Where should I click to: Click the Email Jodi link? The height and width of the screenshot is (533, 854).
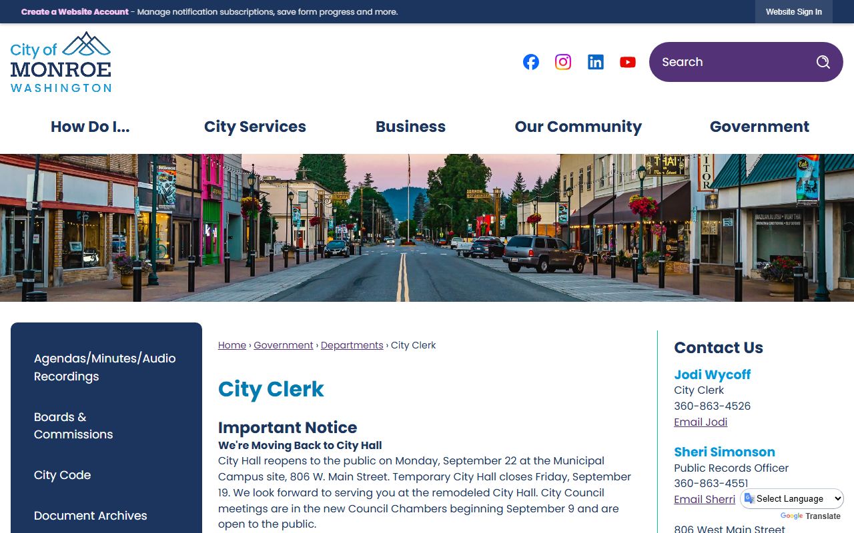701,422
